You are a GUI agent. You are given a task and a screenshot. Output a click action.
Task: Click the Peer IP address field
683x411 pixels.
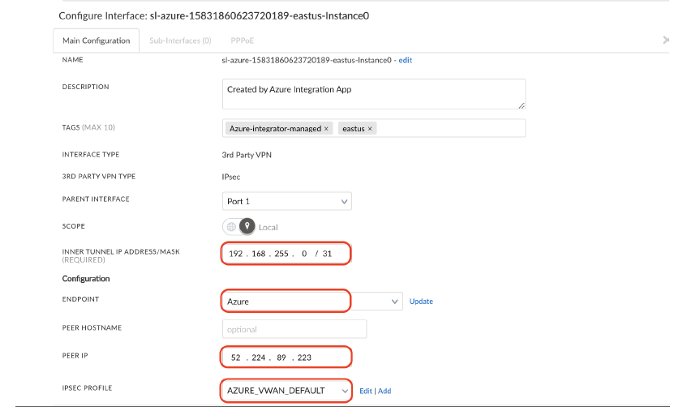coord(286,357)
